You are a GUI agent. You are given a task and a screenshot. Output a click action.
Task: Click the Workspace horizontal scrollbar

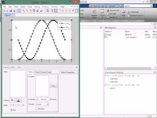129,68
